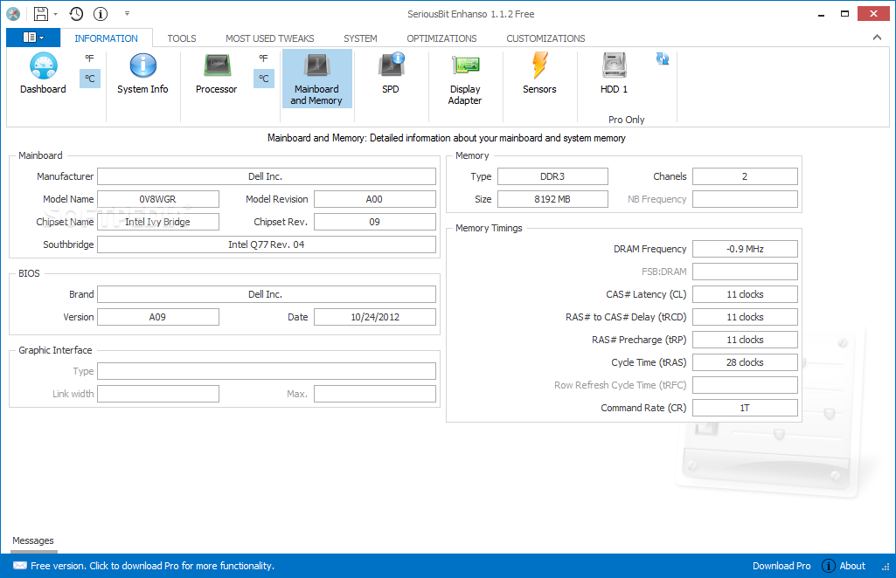Viewport: 896px width, 578px height.
Task: Open Display Adapter information
Action: click(x=465, y=79)
